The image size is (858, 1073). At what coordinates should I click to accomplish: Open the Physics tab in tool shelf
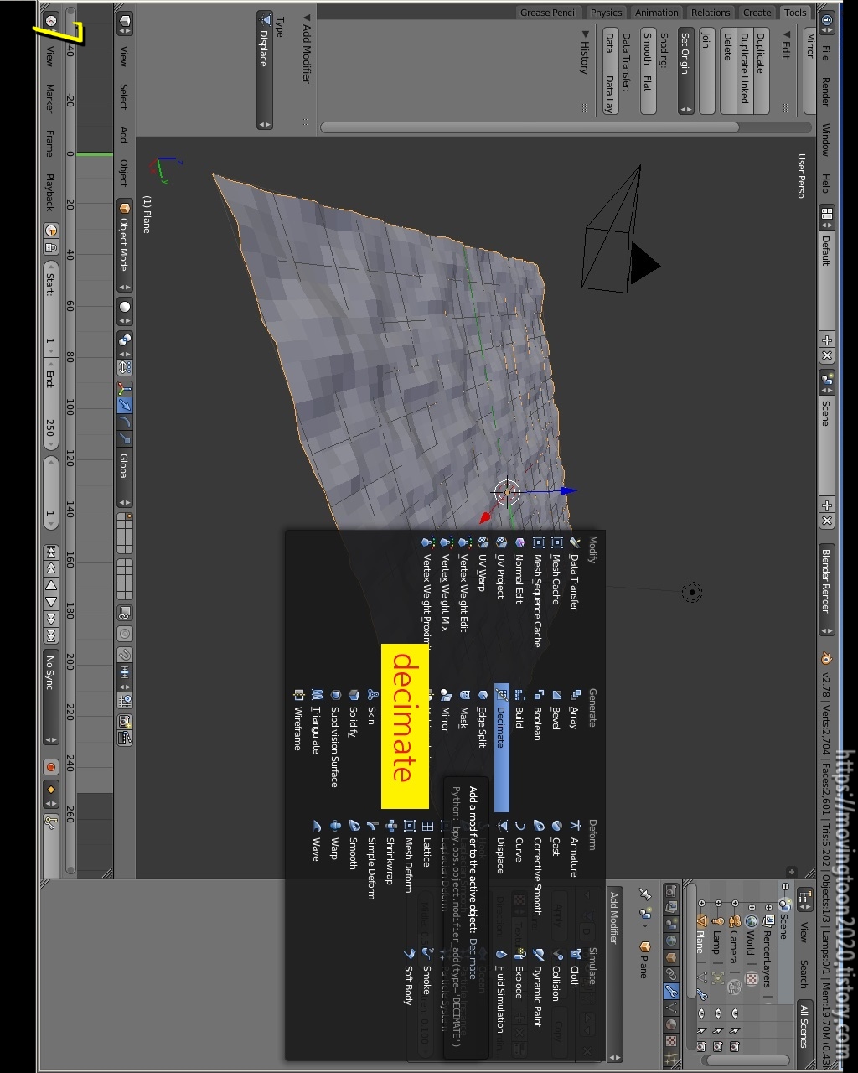pos(606,13)
